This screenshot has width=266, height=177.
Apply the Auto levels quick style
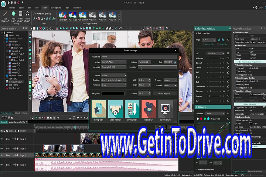pos(73,16)
